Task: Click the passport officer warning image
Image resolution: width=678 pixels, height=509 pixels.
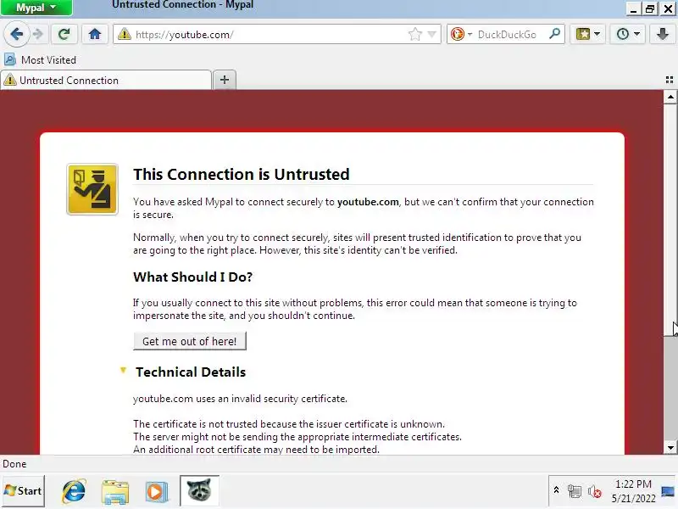Action: (92, 189)
